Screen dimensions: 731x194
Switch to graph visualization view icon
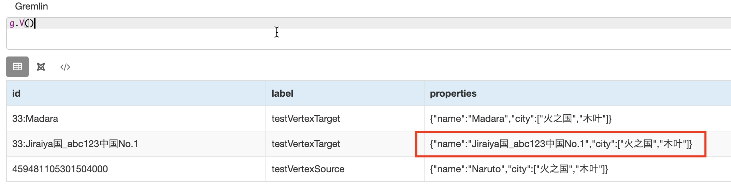[x=41, y=67]
